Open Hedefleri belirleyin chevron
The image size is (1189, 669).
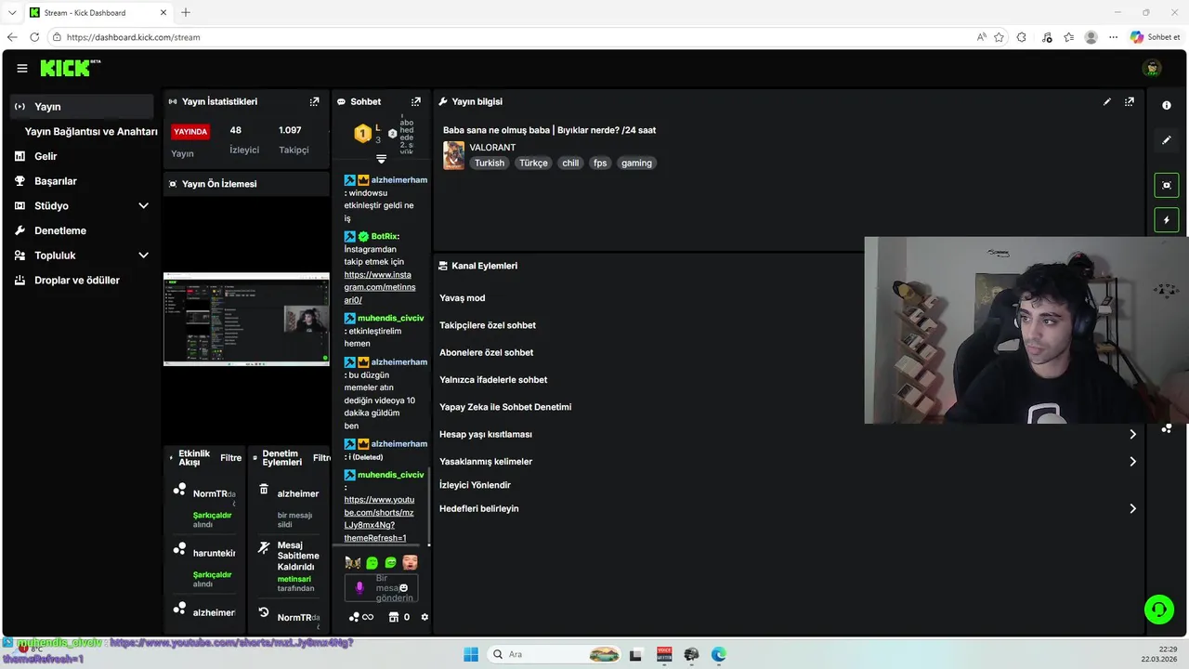[x=1132, y=508]
